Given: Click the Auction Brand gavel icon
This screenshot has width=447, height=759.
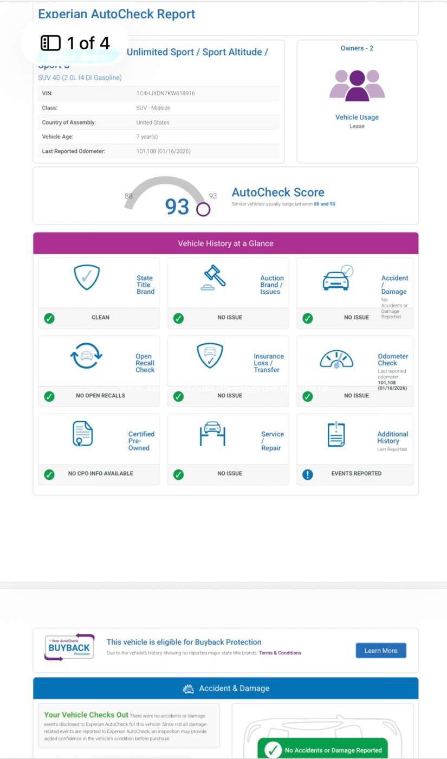Looking at the screenshot, I should [213, 278].
